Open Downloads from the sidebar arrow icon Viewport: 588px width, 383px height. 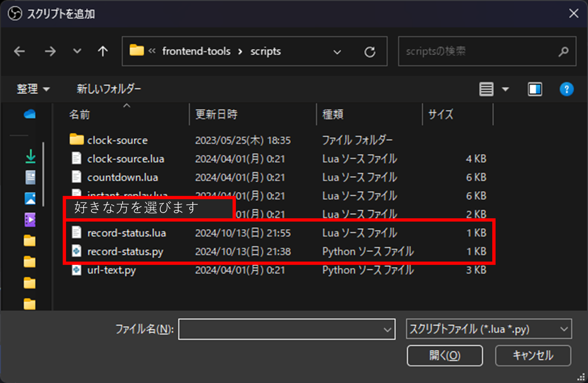pos(30,156)
